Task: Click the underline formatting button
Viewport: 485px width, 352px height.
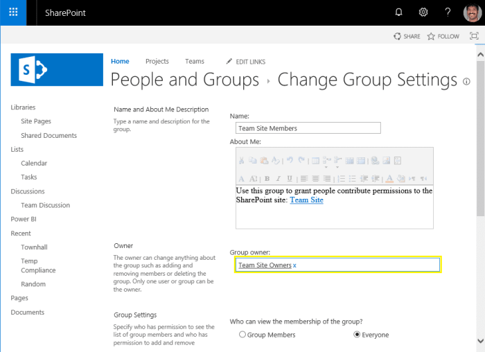Action: (289, 178)
